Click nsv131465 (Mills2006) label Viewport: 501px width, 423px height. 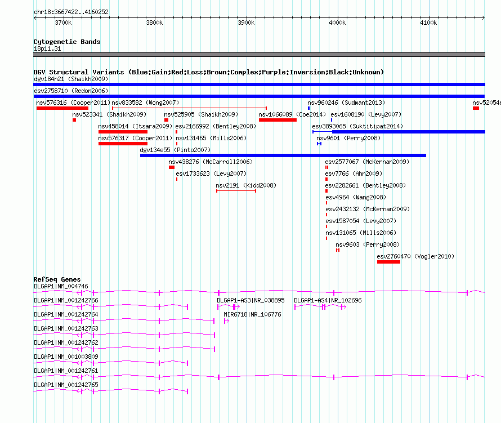pos(211,138)
